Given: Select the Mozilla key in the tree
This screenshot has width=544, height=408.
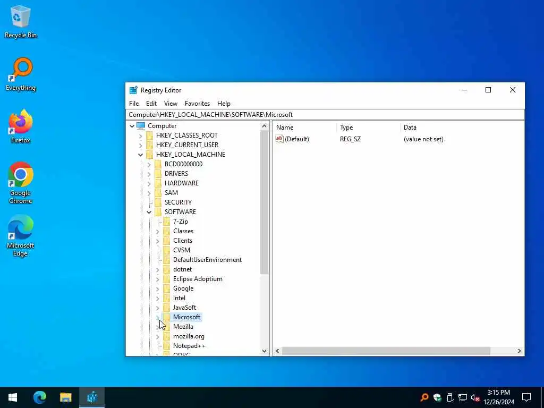Looking at the screenshot, I should 183,327.
